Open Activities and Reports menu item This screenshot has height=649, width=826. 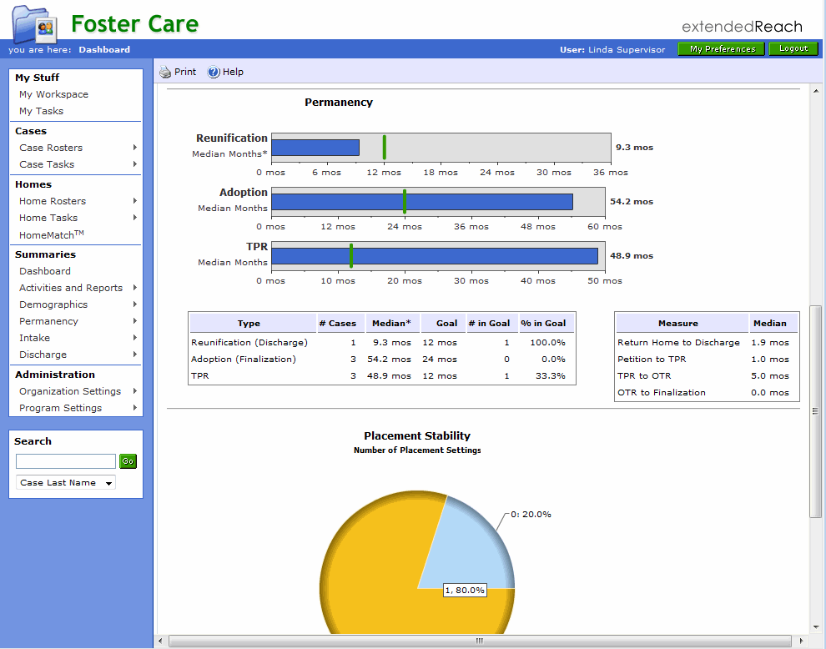71,288
